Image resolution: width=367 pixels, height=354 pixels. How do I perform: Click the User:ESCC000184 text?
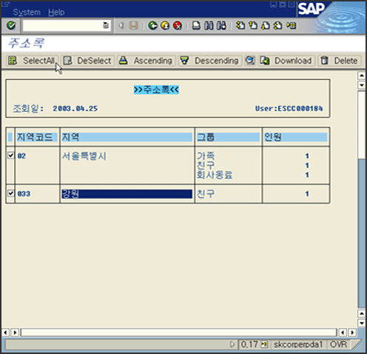click(289, 109)
